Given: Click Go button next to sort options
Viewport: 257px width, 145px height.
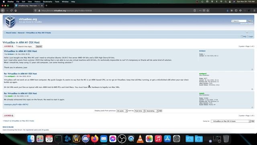Looking at the screenshot, I should 161,111.
